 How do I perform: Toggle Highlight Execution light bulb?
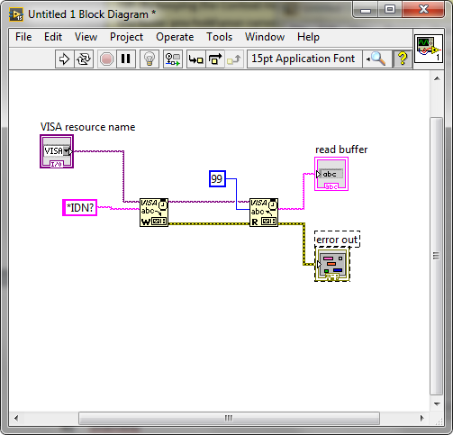149,59
